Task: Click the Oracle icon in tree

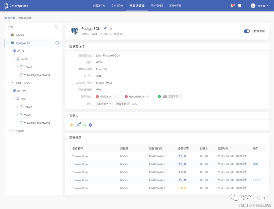Action: pyautogui.click(x=13, y=131)
